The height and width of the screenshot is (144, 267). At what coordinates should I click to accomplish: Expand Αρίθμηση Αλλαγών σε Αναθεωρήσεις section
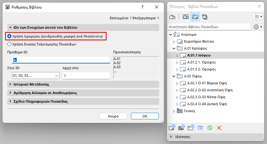pos(10,93)
